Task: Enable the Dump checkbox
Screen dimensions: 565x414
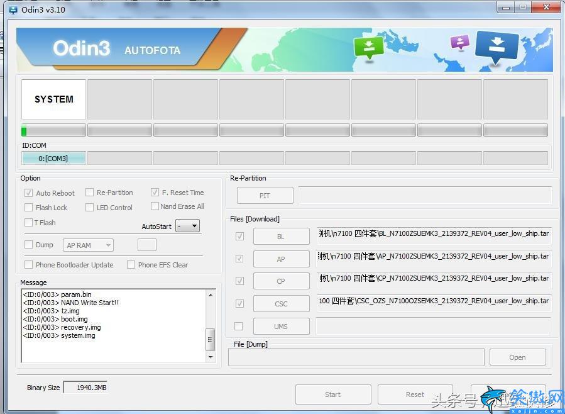Action: click(28, 245)
